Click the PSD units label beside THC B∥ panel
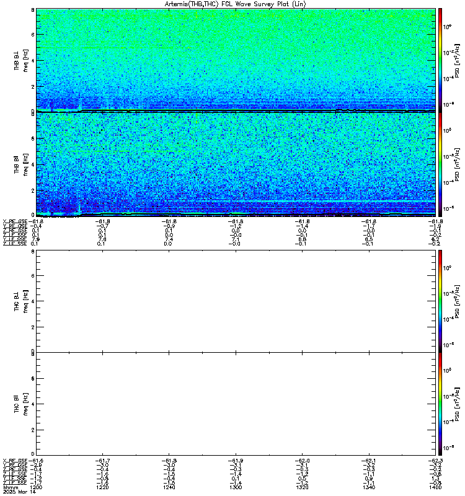The height and width of the screenshot is (496, 465). pos(457,404)
